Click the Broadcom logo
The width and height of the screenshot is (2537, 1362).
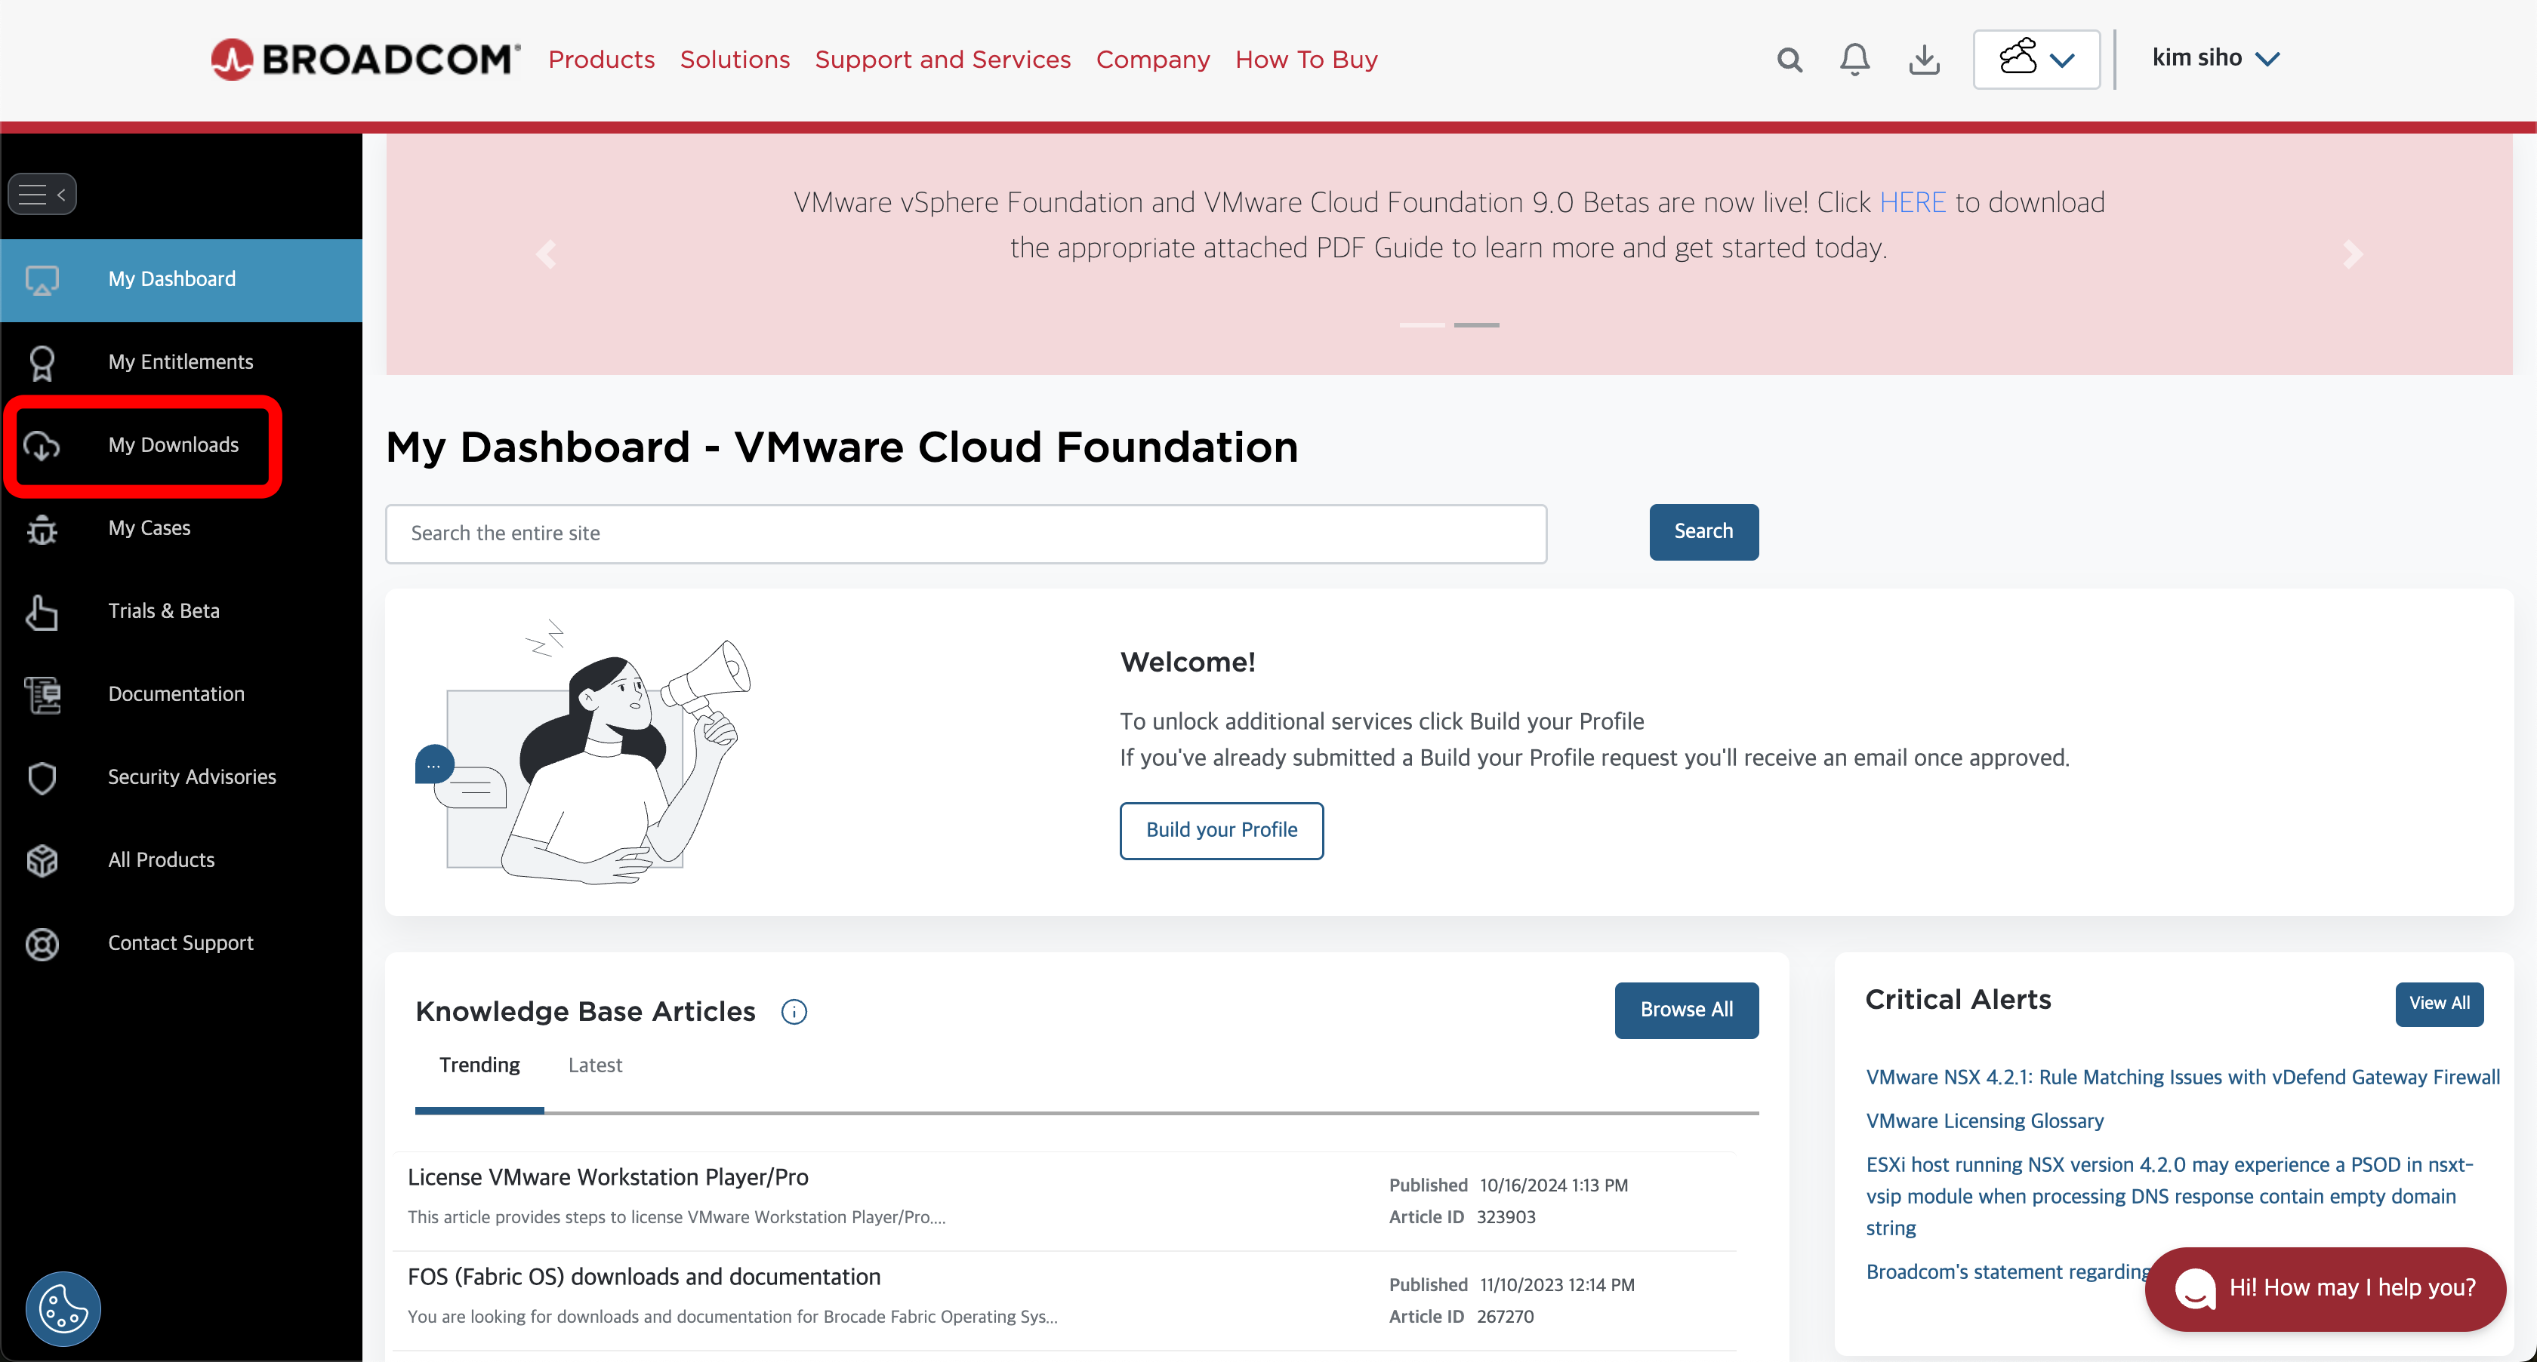pyautogui.click(x=365, y=59)
